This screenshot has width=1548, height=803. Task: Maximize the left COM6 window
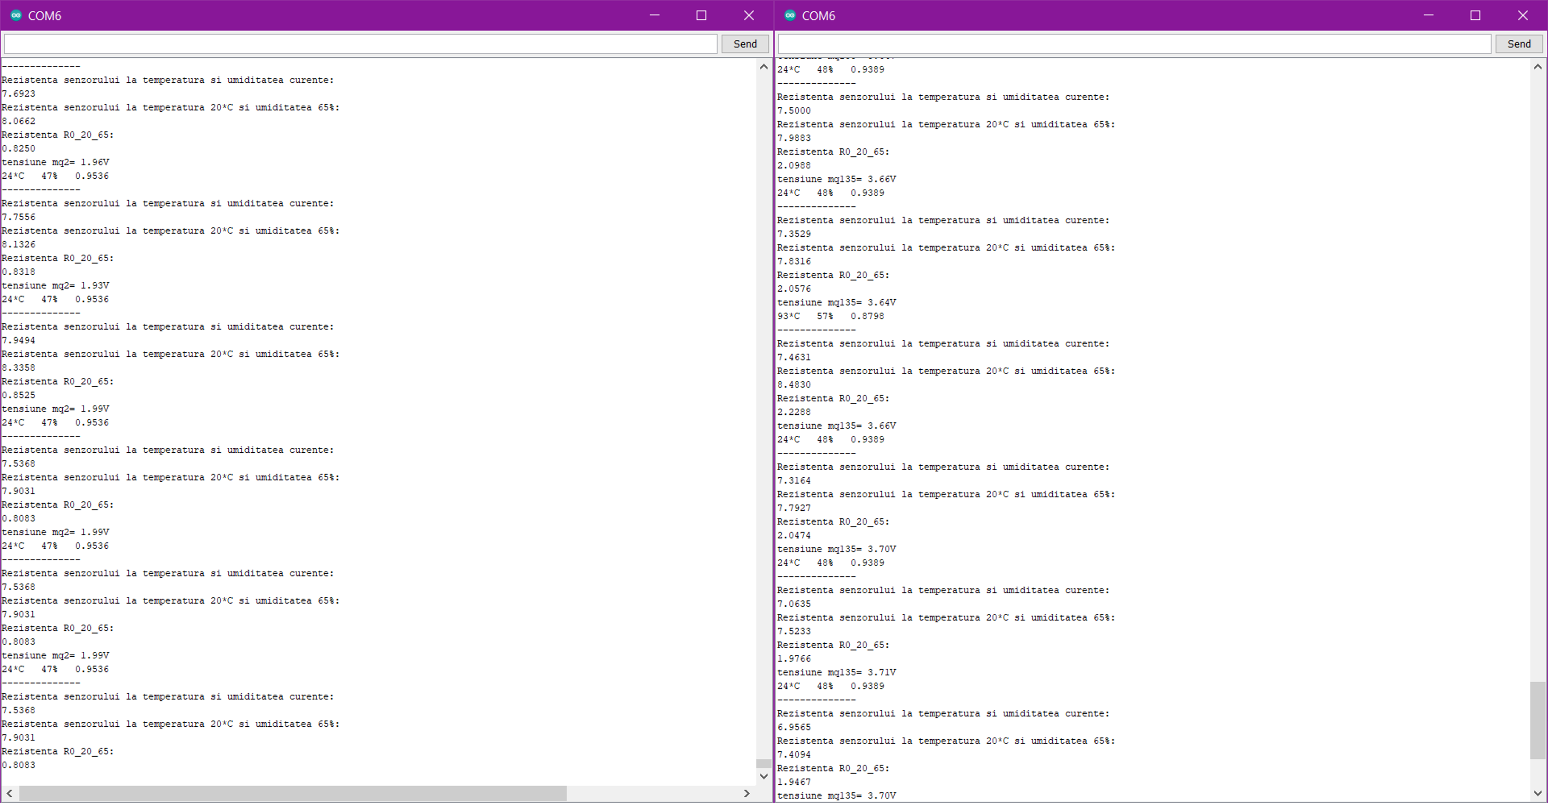click(x=701, y=15)
